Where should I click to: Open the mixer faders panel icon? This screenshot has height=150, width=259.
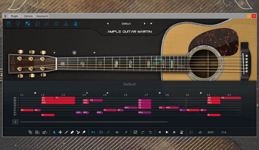(47, 24)
